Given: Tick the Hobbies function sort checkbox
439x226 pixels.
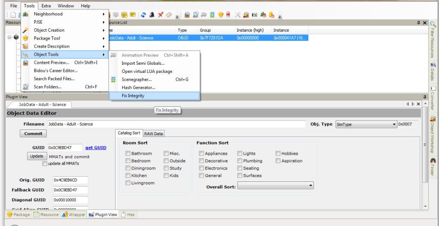Looking at the screenshot, I should [278, 154].
